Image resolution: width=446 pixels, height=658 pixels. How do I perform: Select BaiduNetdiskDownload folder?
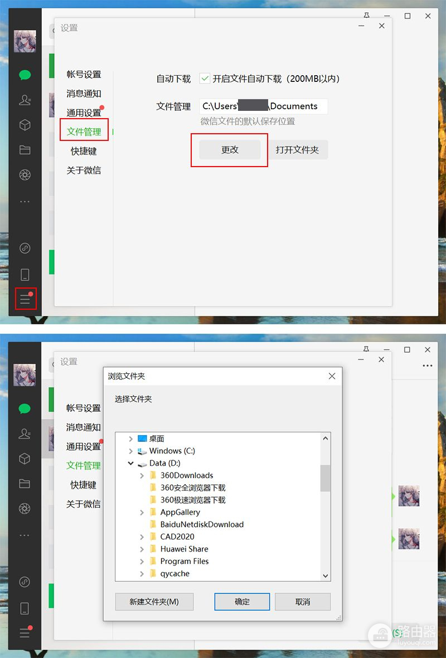tap(202, 524)
